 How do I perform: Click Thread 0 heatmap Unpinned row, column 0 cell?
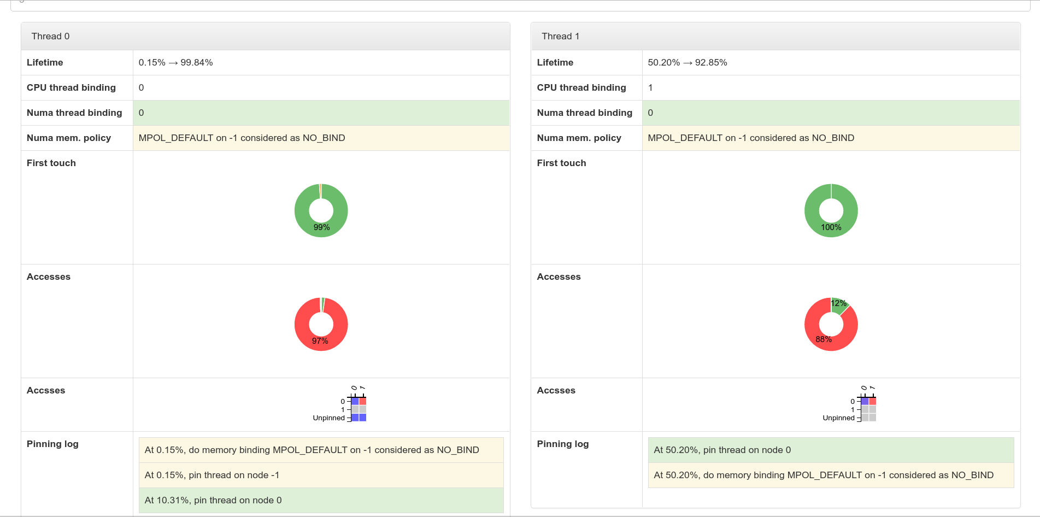pyautogui.click(x=355, y=418)
